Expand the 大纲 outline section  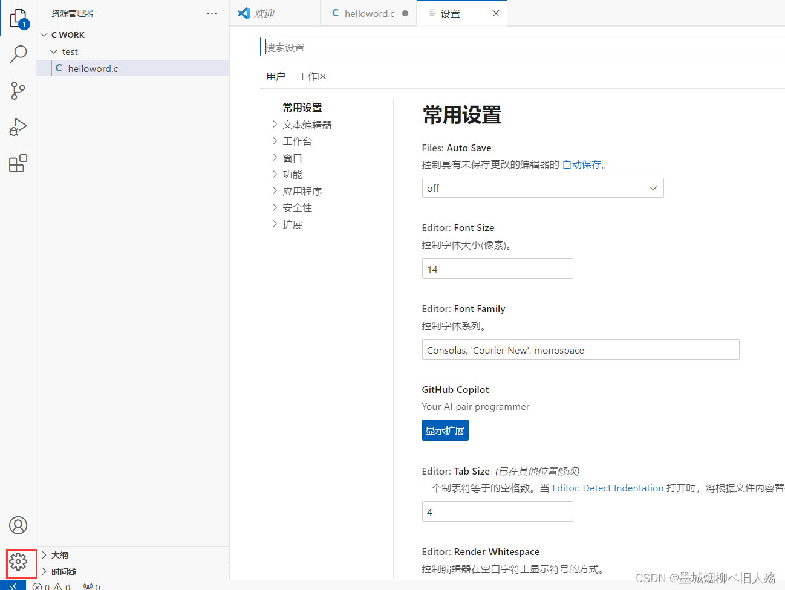(132, 555)
